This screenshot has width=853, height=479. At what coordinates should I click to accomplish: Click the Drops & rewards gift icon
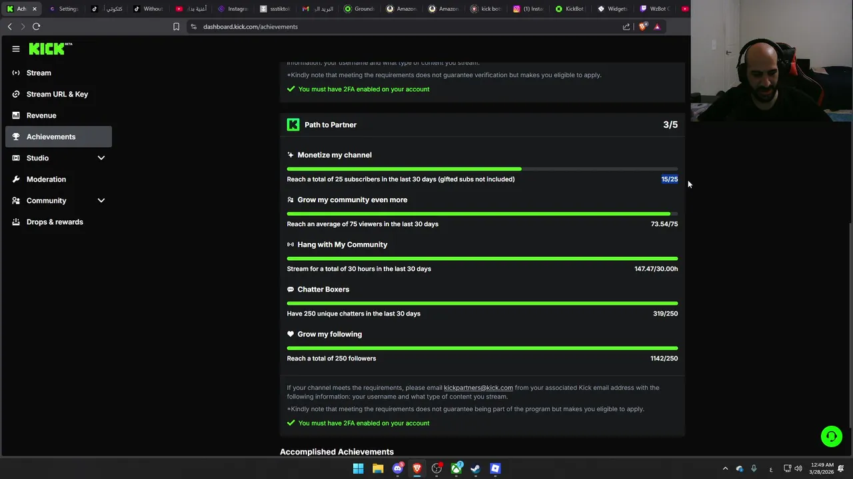pyautogui.click(x=16, y=222)
